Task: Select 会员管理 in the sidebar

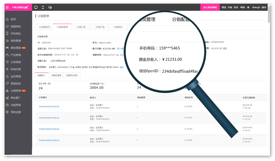Action: 16,77
